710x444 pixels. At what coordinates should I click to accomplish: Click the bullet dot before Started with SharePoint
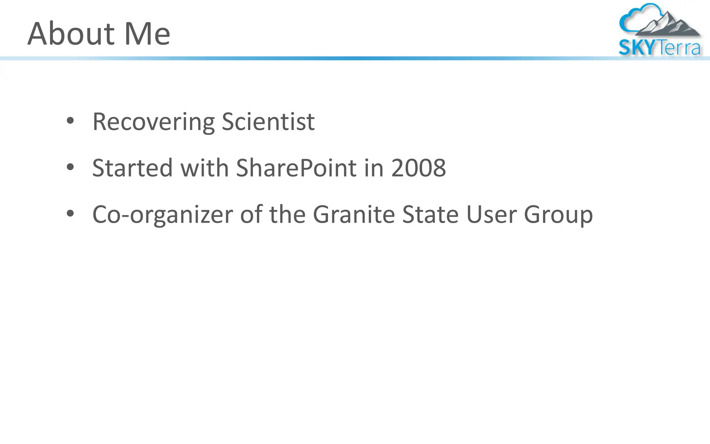point(70,168)
